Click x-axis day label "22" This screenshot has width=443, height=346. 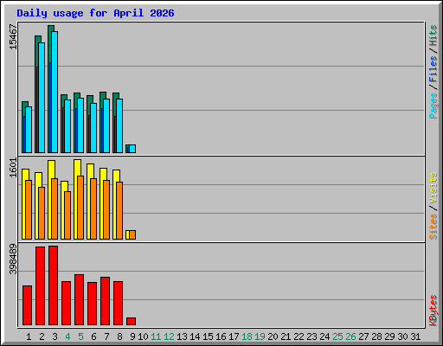299,336
